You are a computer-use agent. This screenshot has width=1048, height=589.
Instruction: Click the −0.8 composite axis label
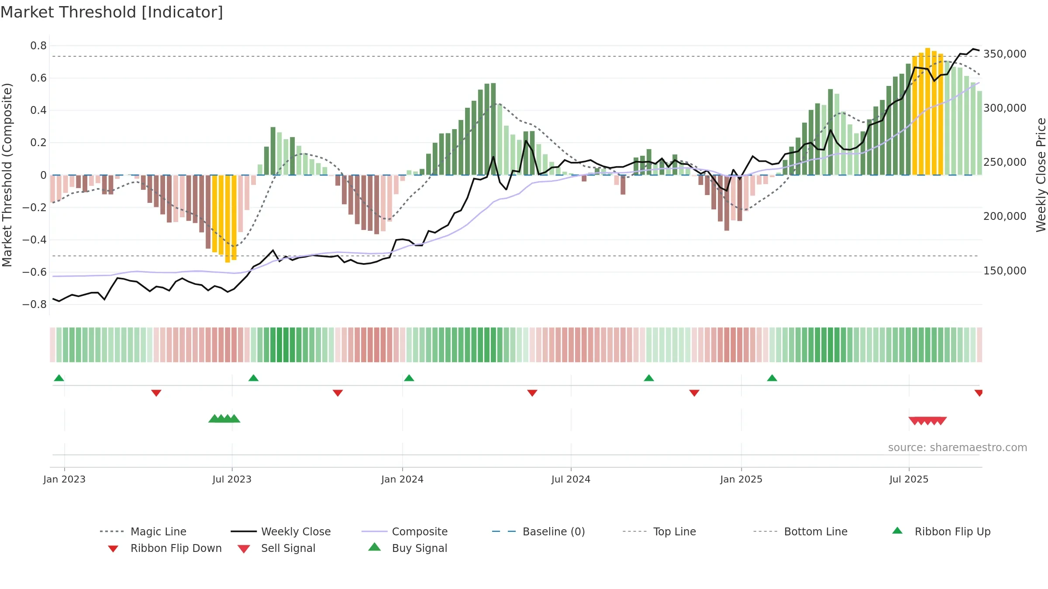point(34,305)
